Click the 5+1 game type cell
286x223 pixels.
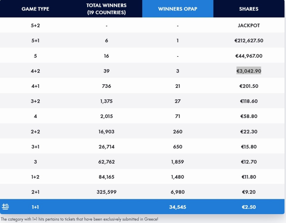pos(35,41)
